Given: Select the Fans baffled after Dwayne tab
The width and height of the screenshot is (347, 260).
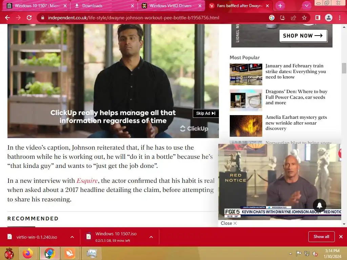Looking at the screenshot, I should point(239,6).
